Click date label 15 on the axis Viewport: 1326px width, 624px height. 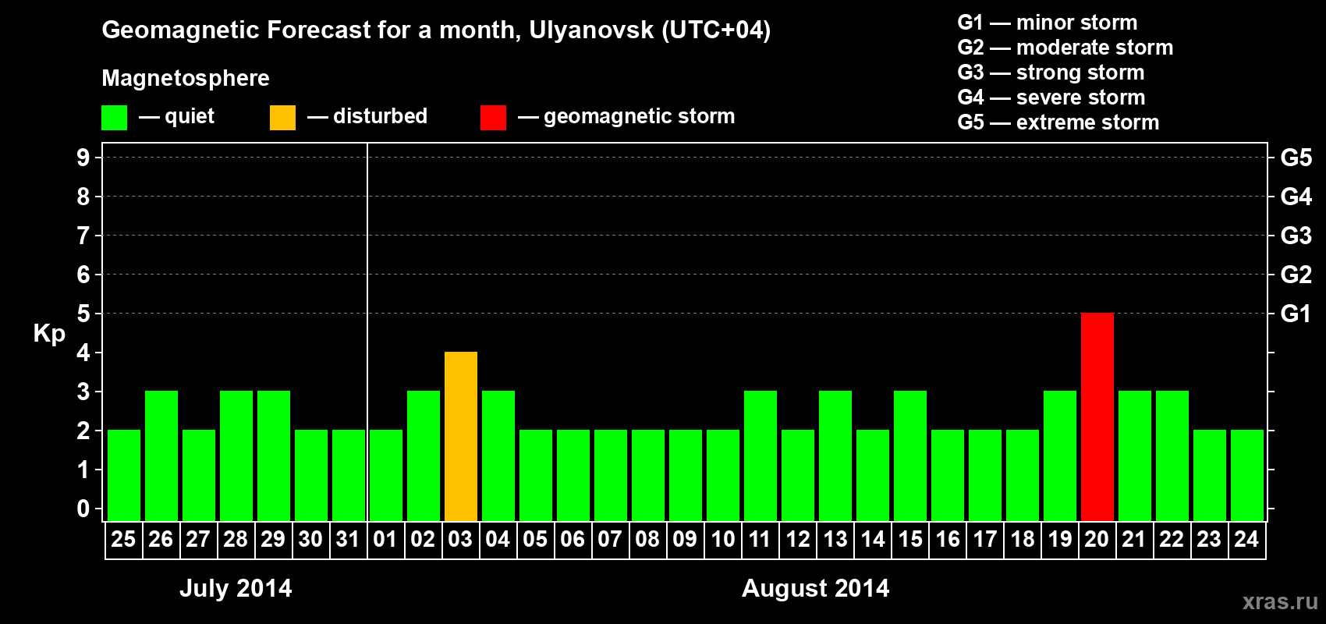(x=909, y=539)
